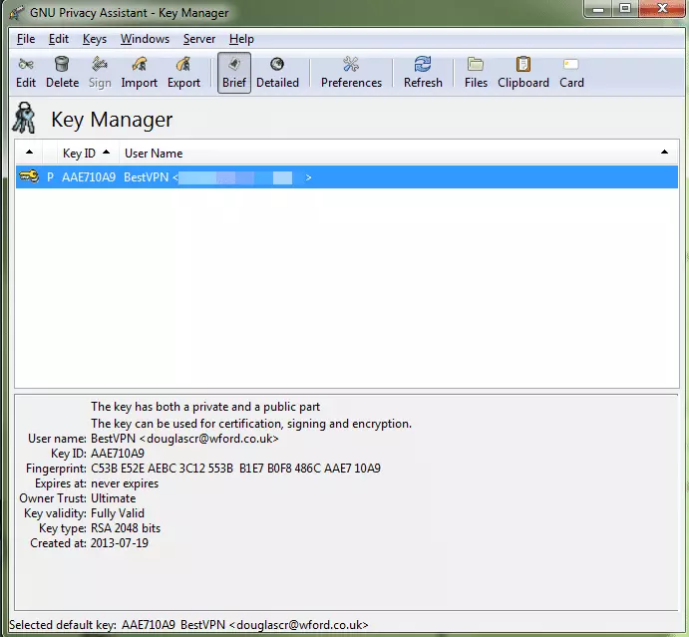
Task: Switch to the Detailed view mode
Action: tap(277, 72)
